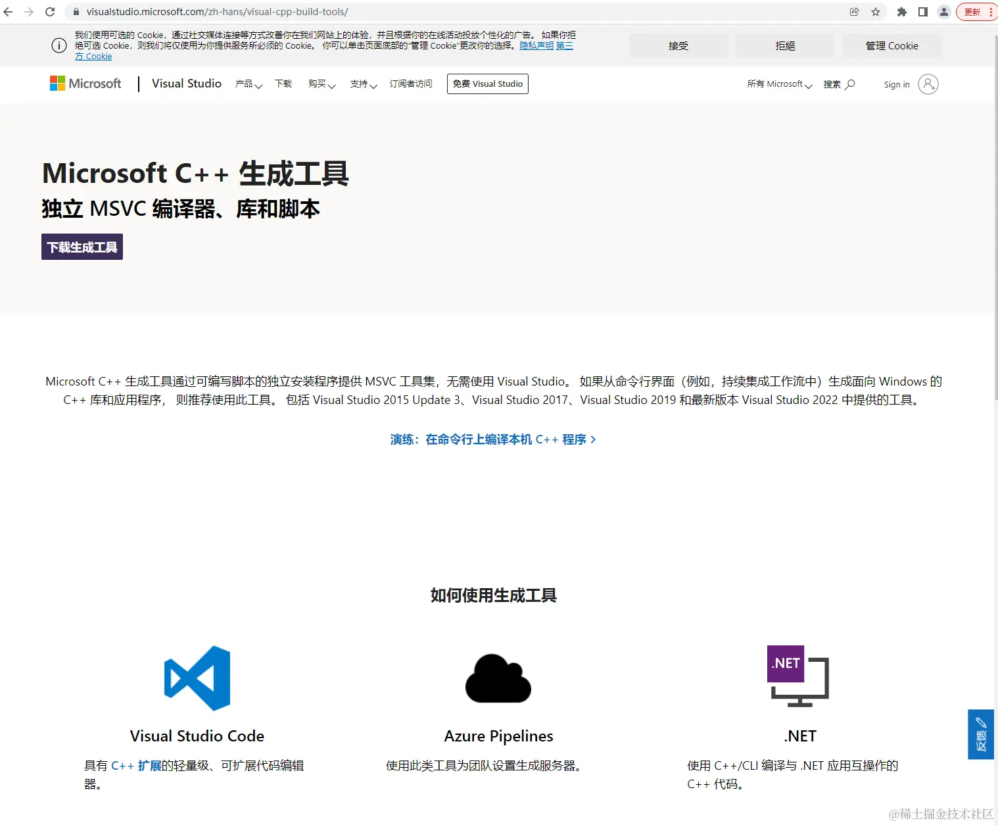Click the Sign in account avatar icon
Image resolution: width=998 pixels, height=825 pixels.
point(928,84)
